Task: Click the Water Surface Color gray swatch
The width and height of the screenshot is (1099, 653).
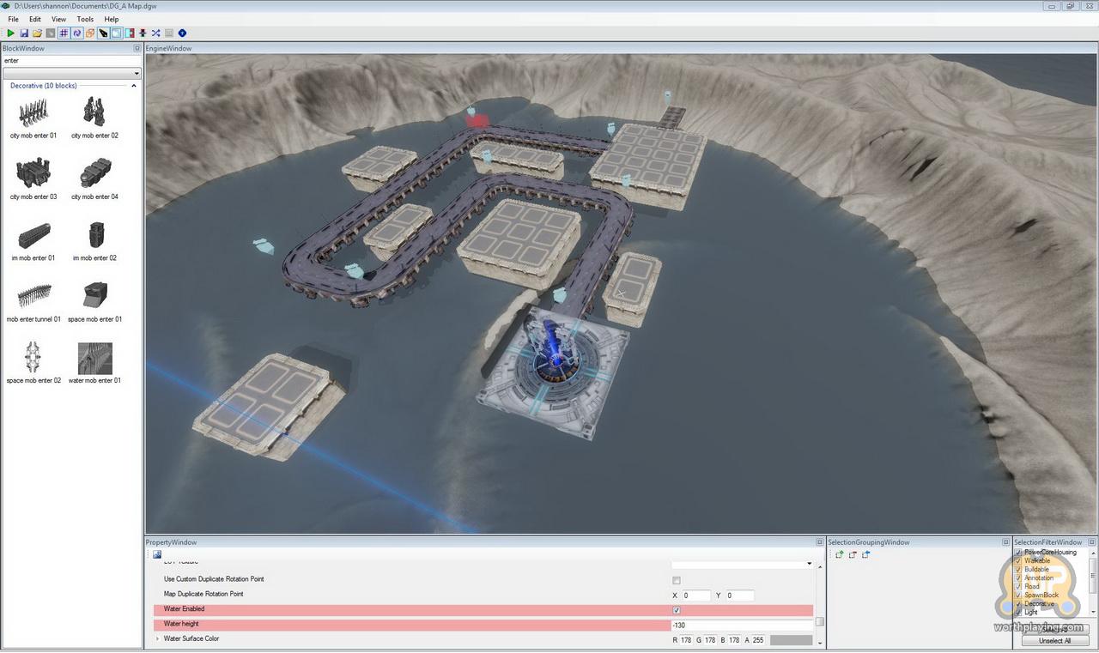Action: pos(791,640)
